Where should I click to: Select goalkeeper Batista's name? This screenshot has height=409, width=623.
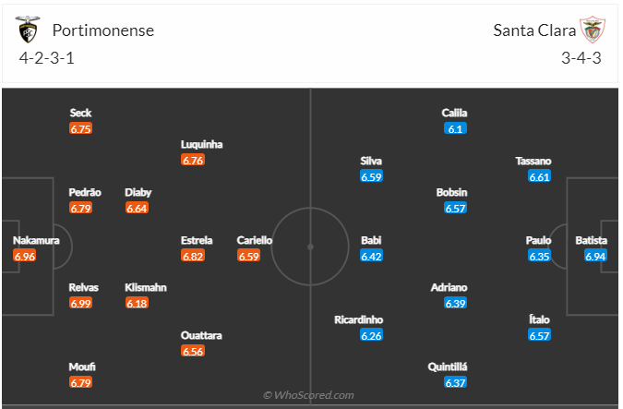click(x=591, y=240)
